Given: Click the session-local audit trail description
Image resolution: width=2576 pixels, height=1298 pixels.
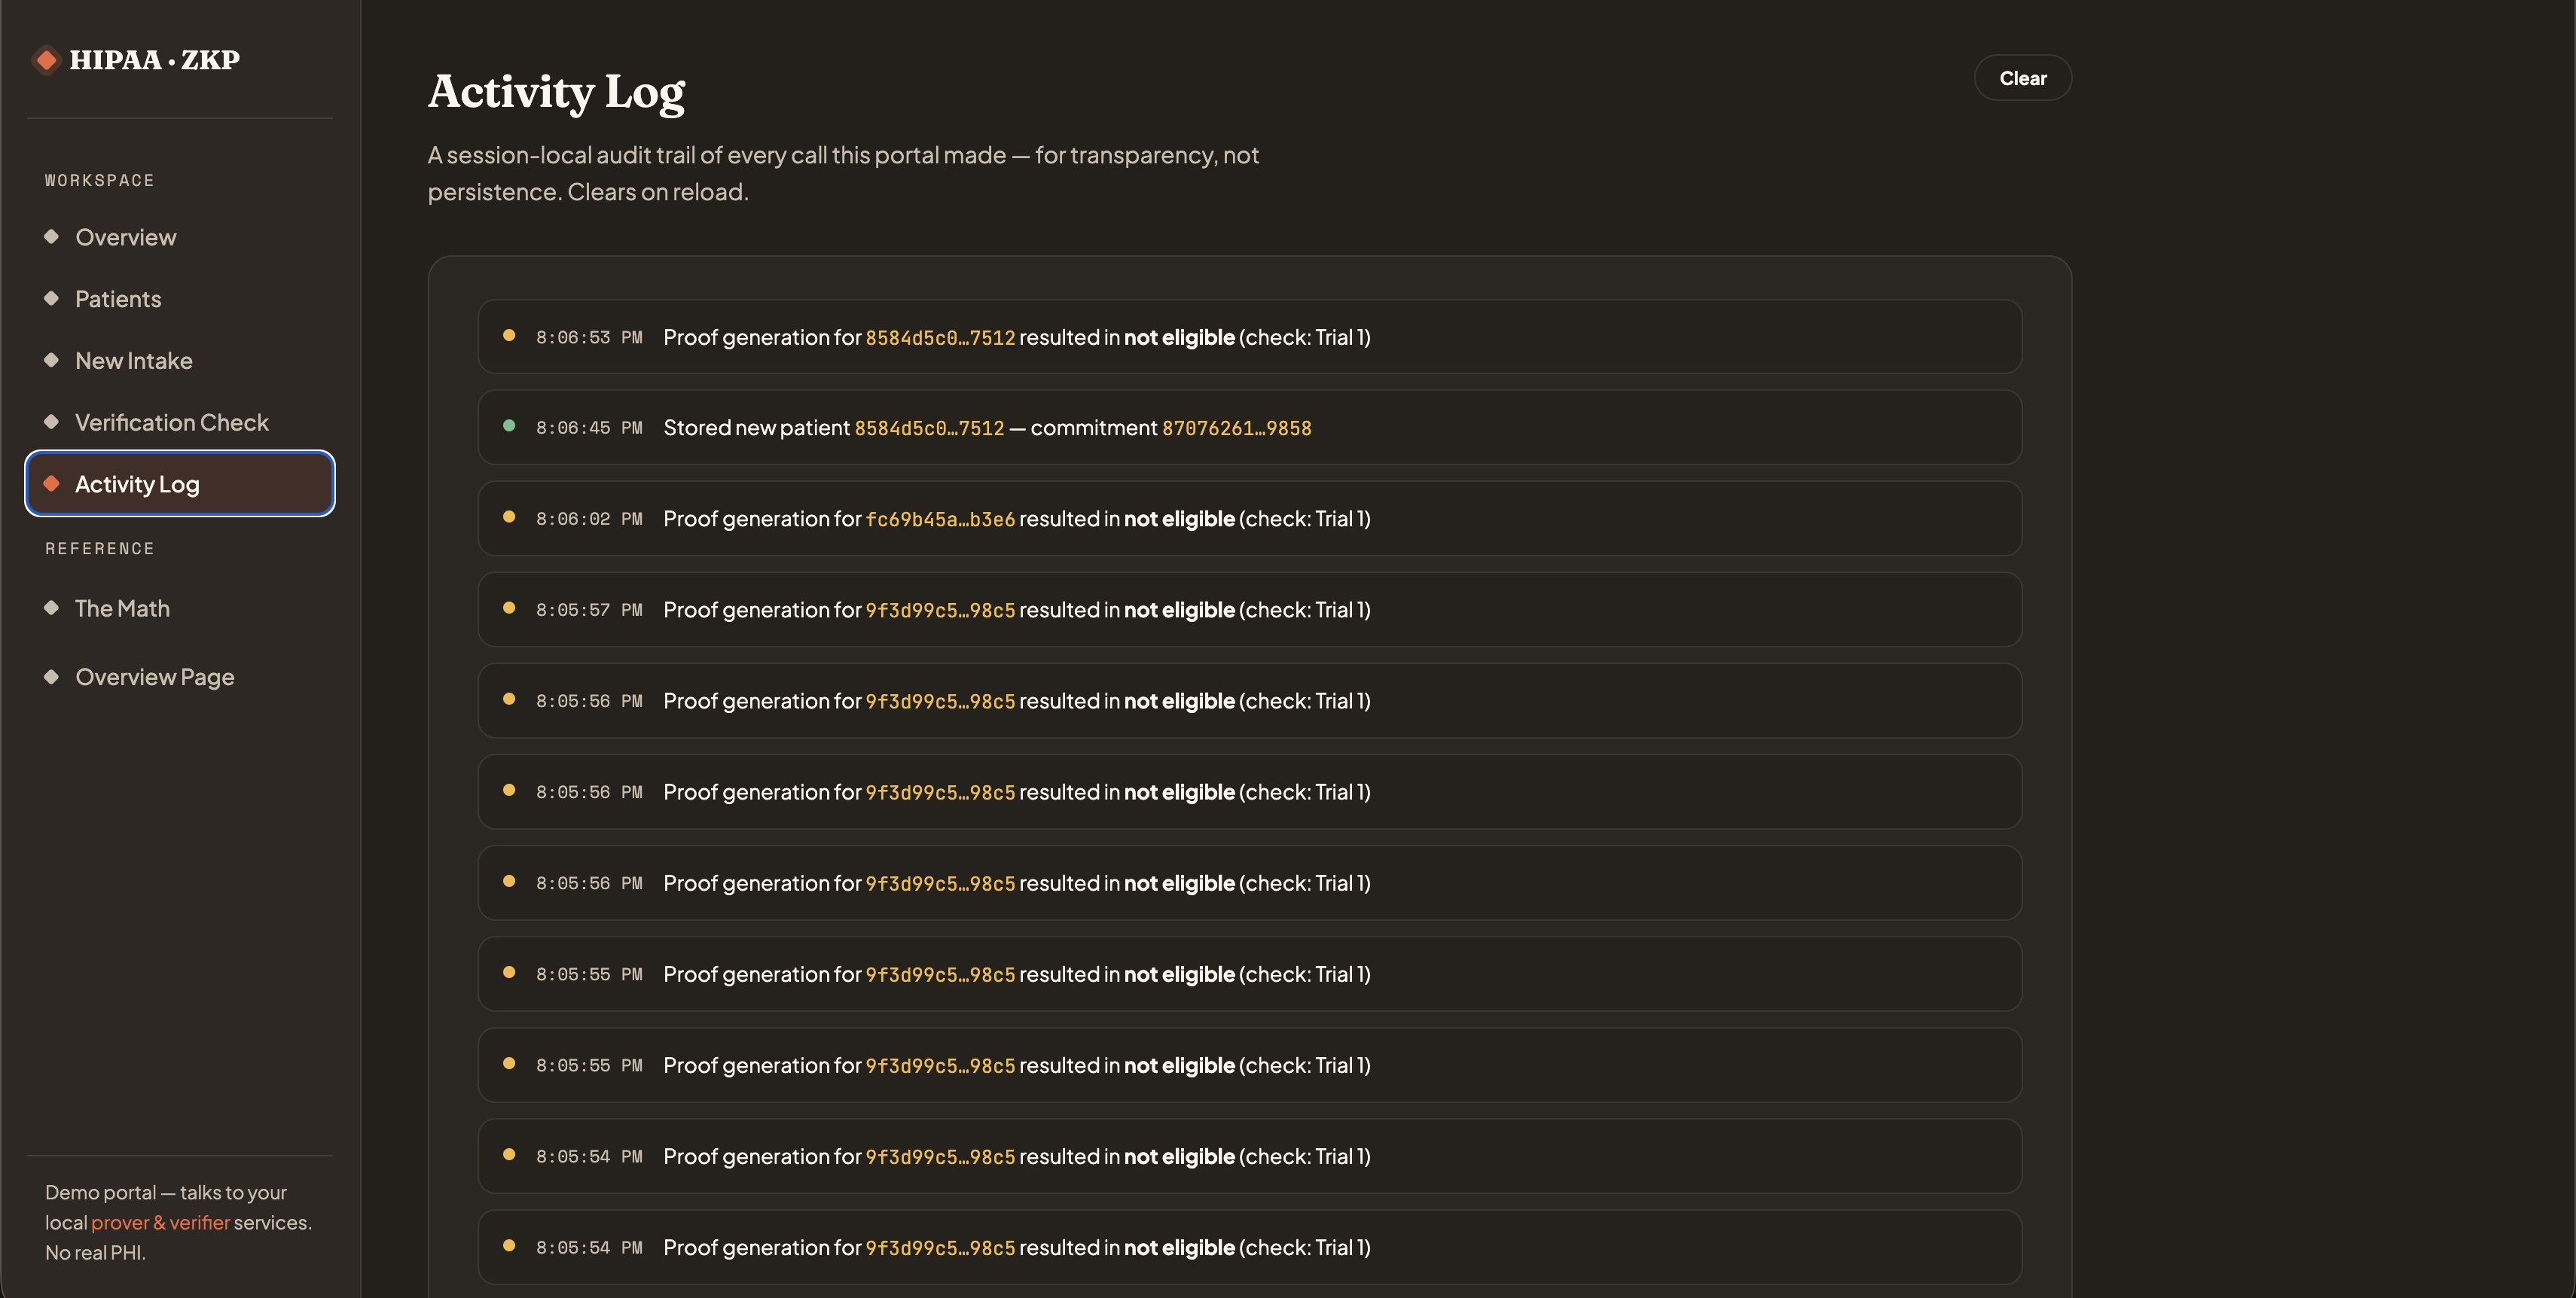Looking at the screenshot, I should click(843, 173).
